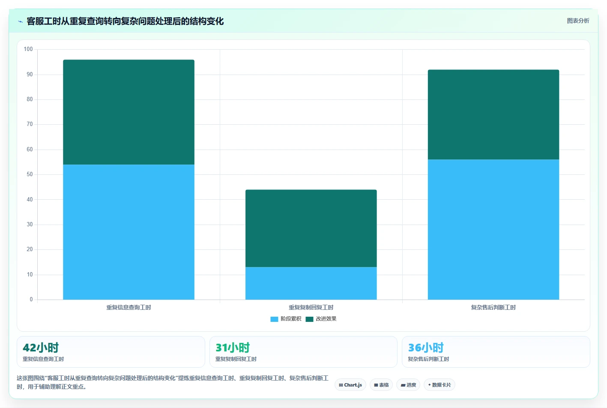Toggle the 阶段累积 legend item
The width and height of the screenshot is (607, 408).
pyautogui.click(x=286, y=319)
